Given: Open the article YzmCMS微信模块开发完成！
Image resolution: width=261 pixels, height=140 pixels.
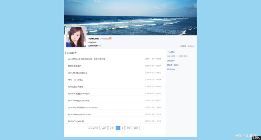Looking at the screenshot, I should [80, 115].
